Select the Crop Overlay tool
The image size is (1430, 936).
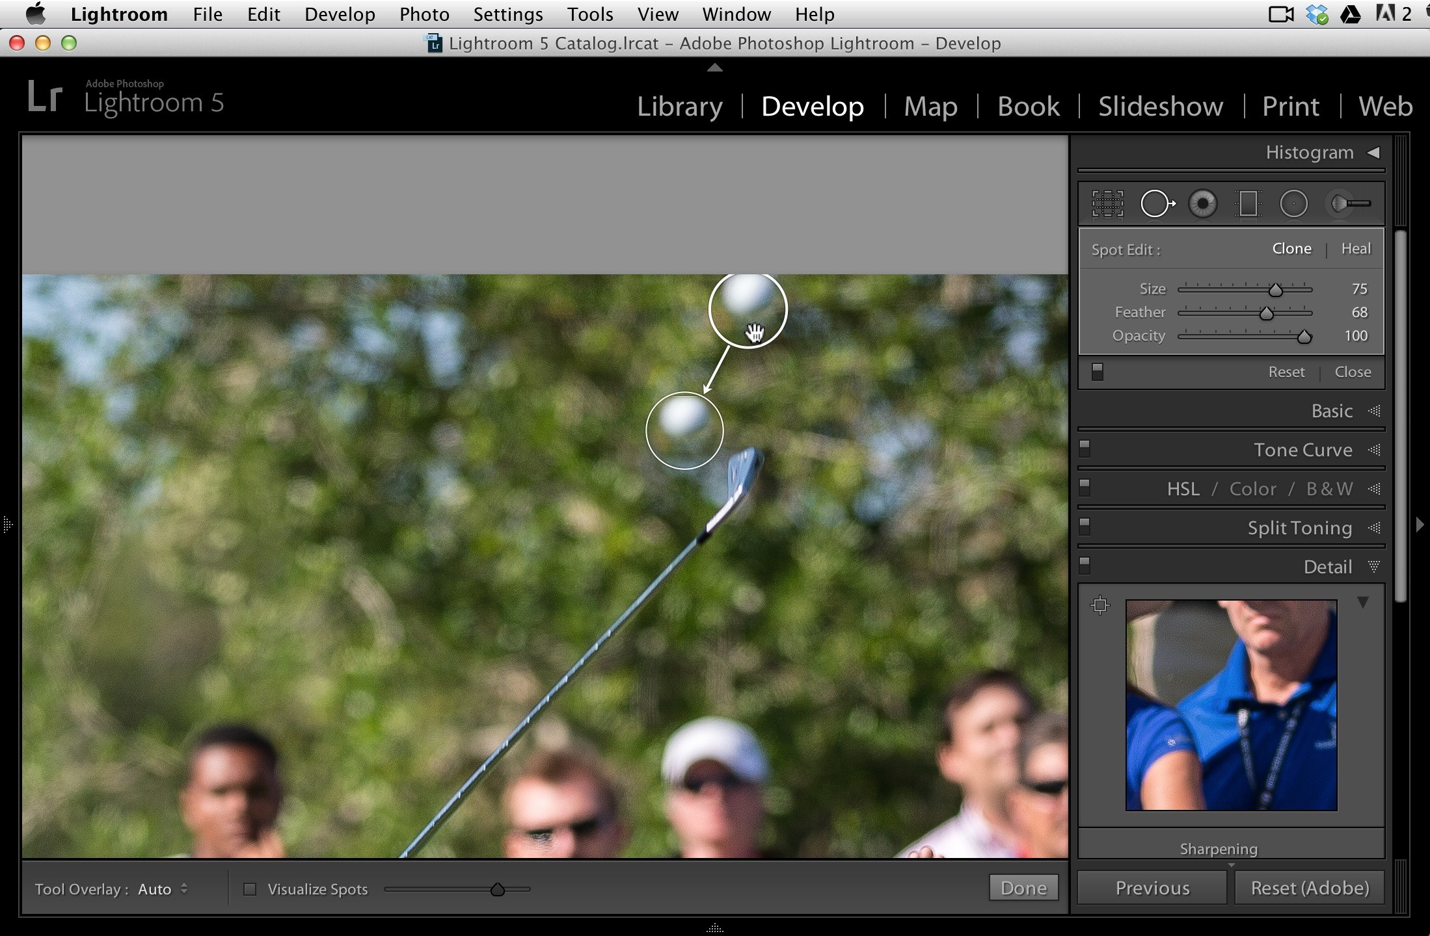pos(1107,203)
